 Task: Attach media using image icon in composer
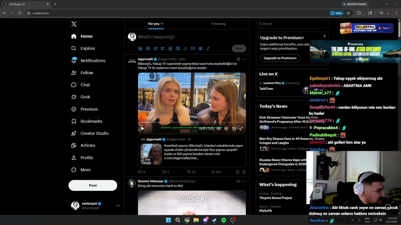pos(140,48)
